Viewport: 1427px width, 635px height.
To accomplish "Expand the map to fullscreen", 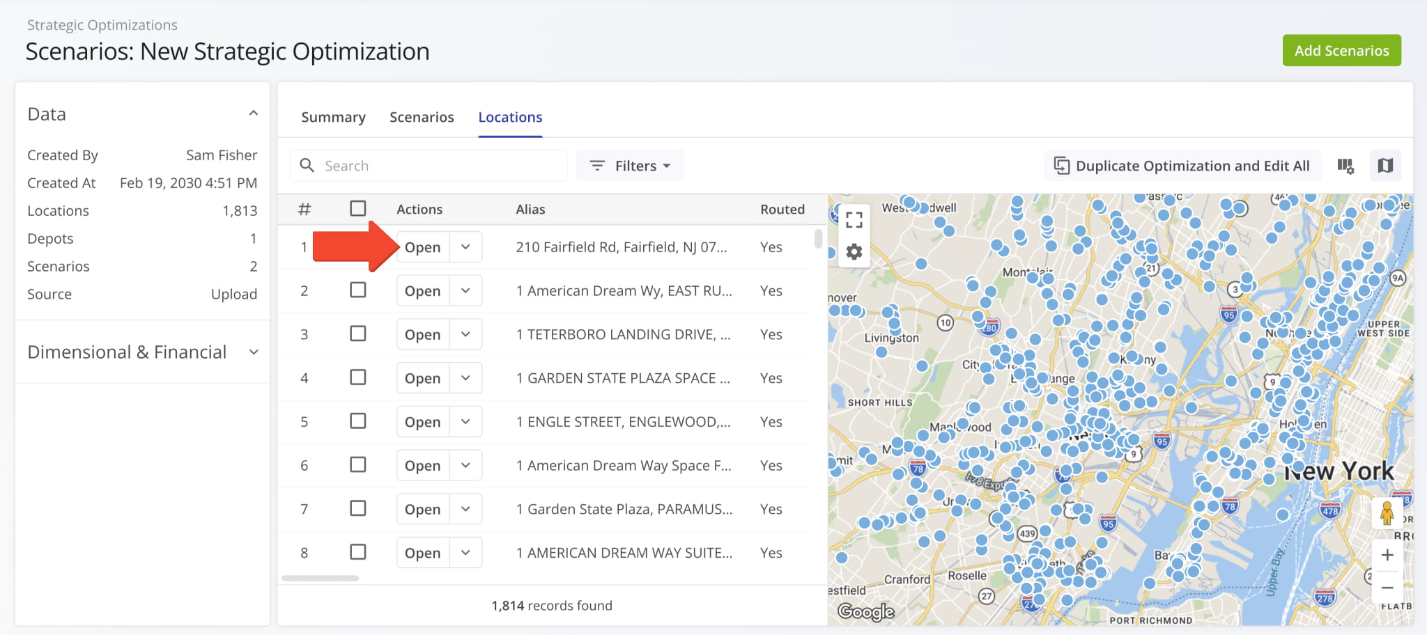I will (x=854, y=219).
